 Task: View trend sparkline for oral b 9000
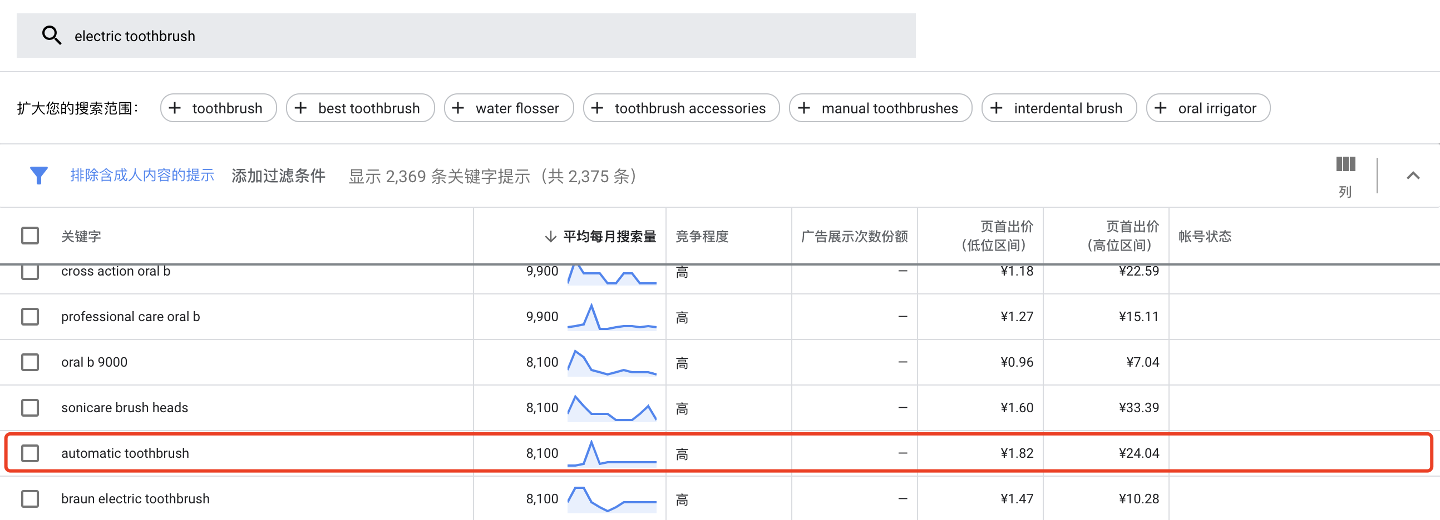click(x=611, y=363)
